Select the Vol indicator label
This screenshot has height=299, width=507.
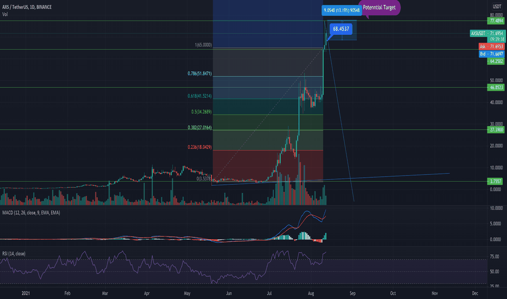pos(5,14)
